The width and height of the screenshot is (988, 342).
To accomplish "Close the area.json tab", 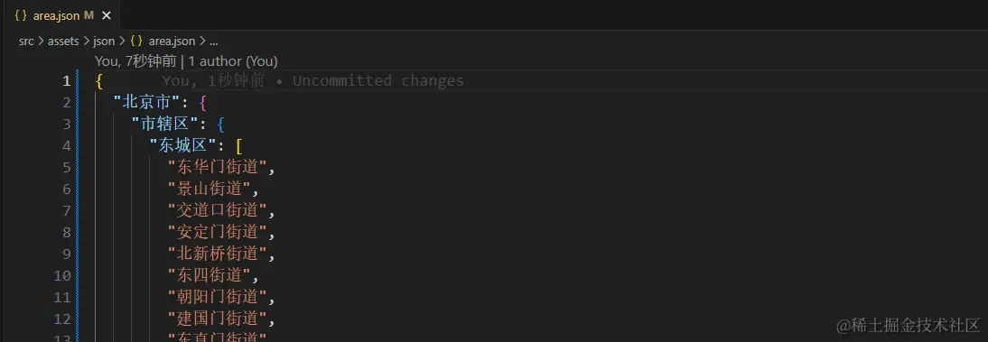I will [x=107, y=15].
